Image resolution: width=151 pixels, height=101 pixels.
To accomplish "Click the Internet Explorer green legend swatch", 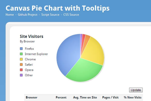I will pos(21,54).
